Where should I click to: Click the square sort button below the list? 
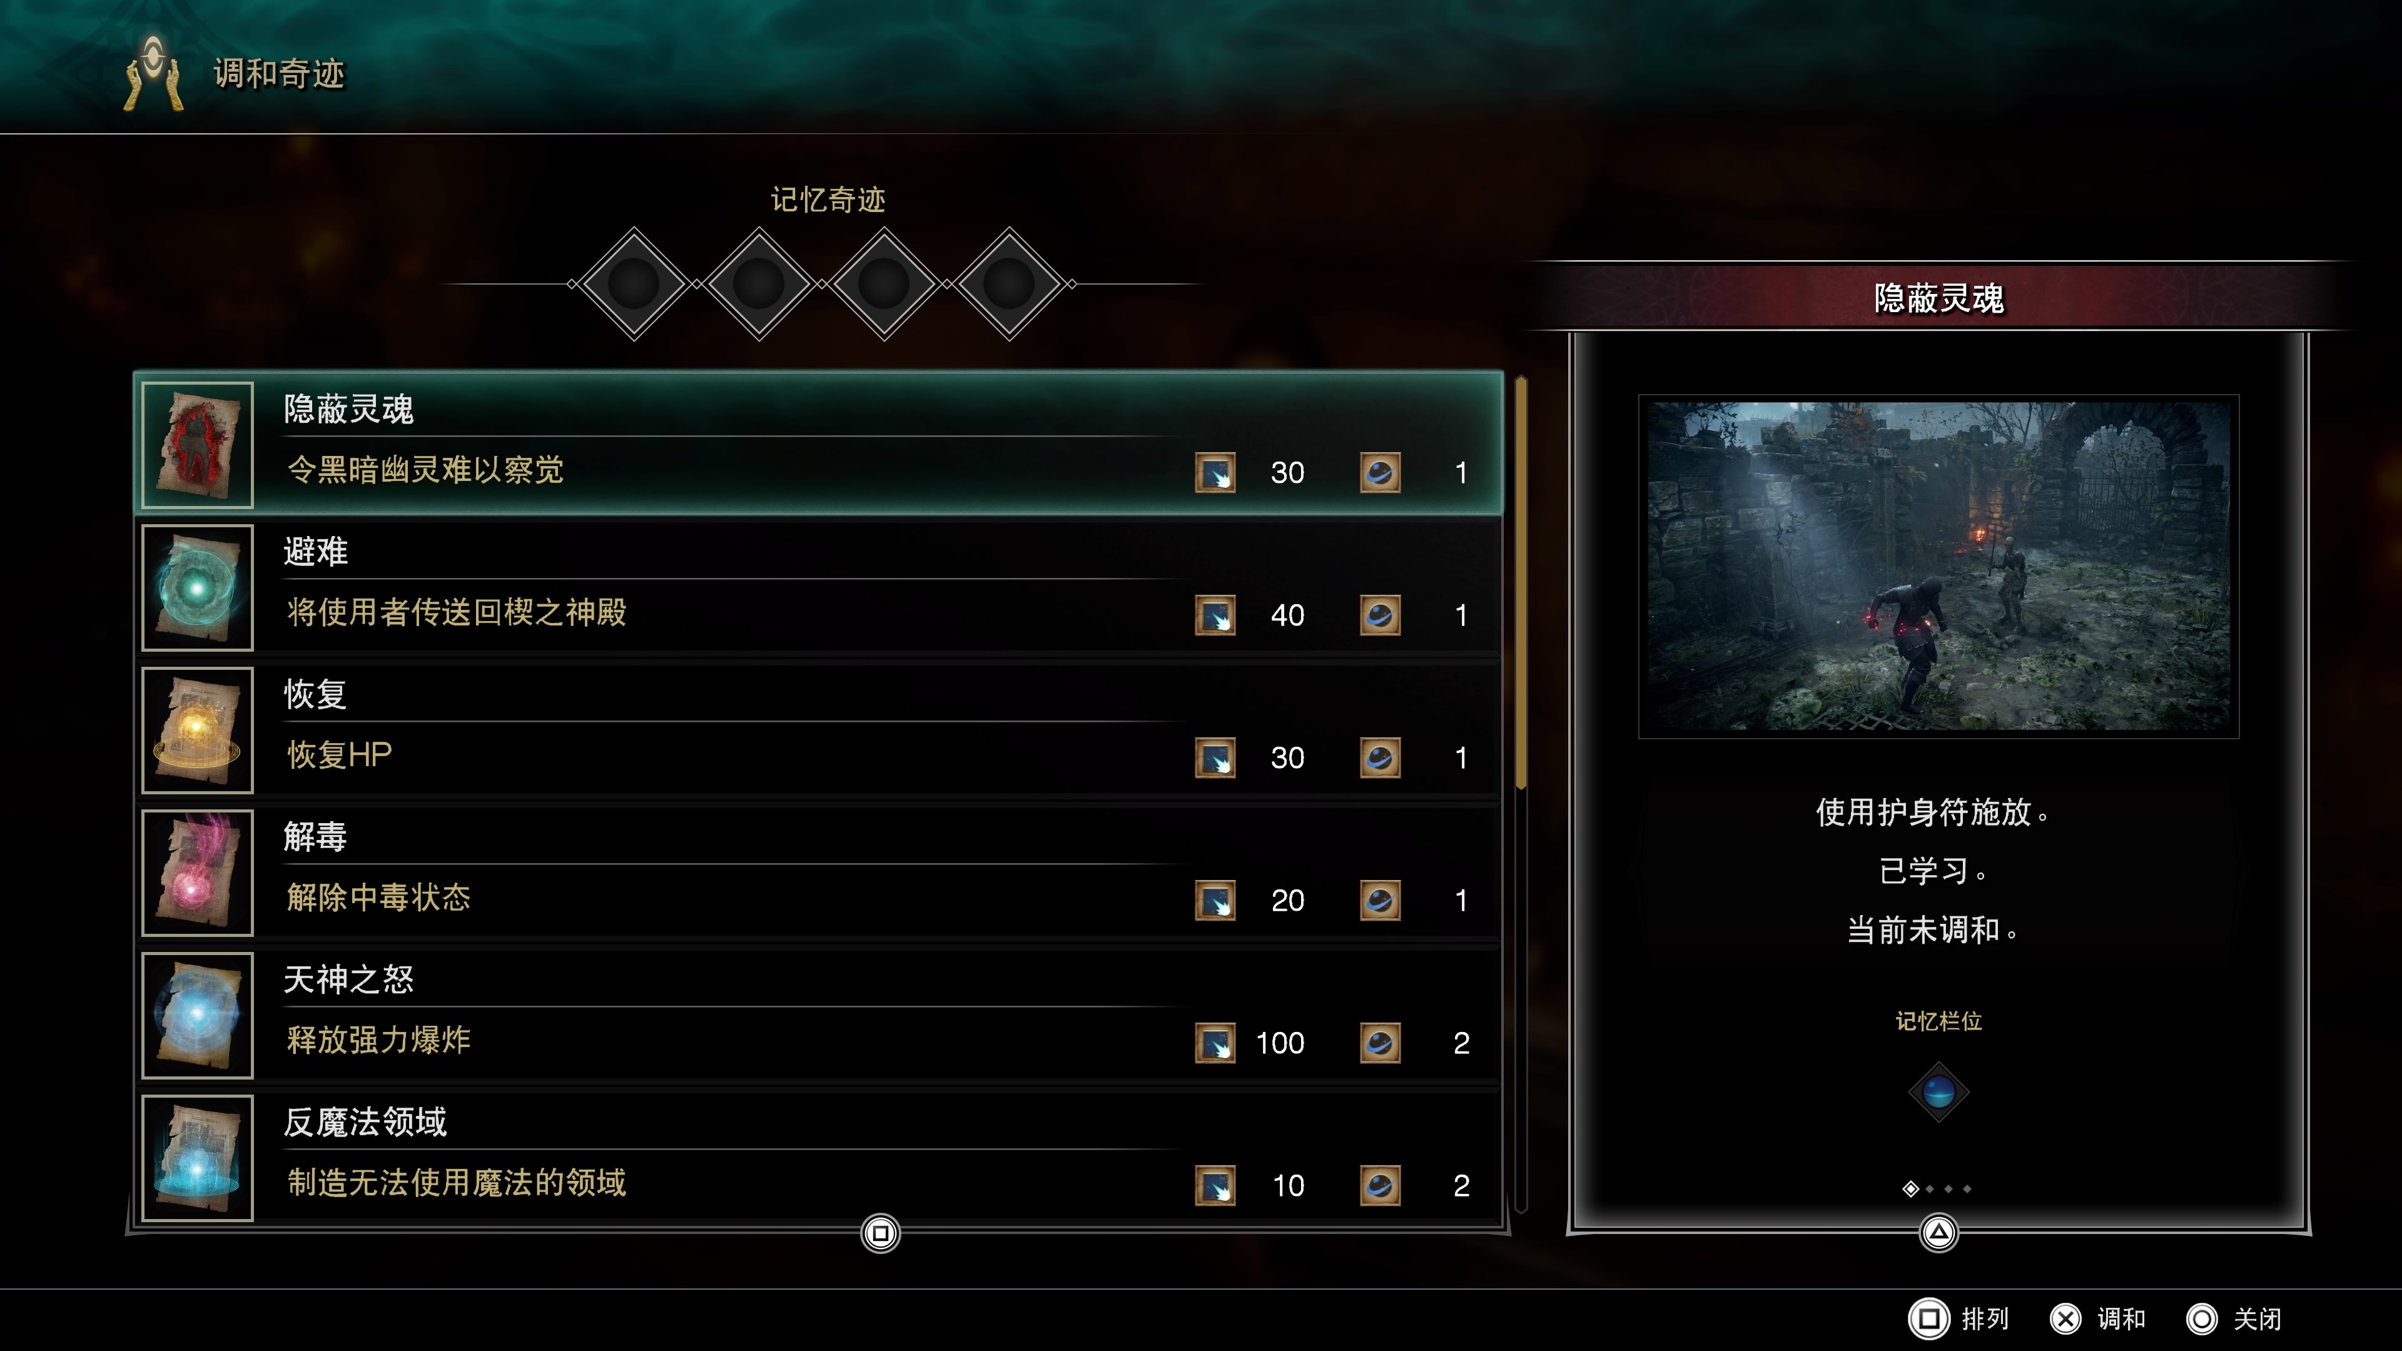click(x=880, y=1233)
